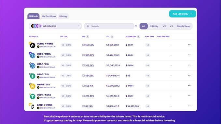Screen dimensions: 221x124
Task: Click the POOL TYPE column header
Action: [x=149, y=36]
